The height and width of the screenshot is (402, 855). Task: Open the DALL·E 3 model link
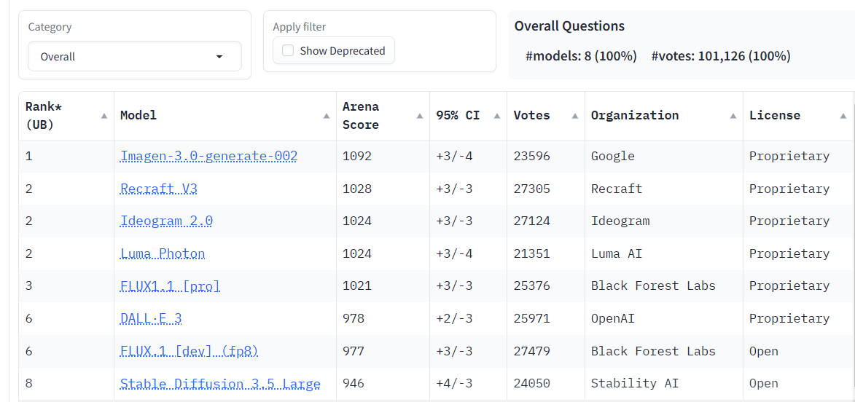pos(150,319)
